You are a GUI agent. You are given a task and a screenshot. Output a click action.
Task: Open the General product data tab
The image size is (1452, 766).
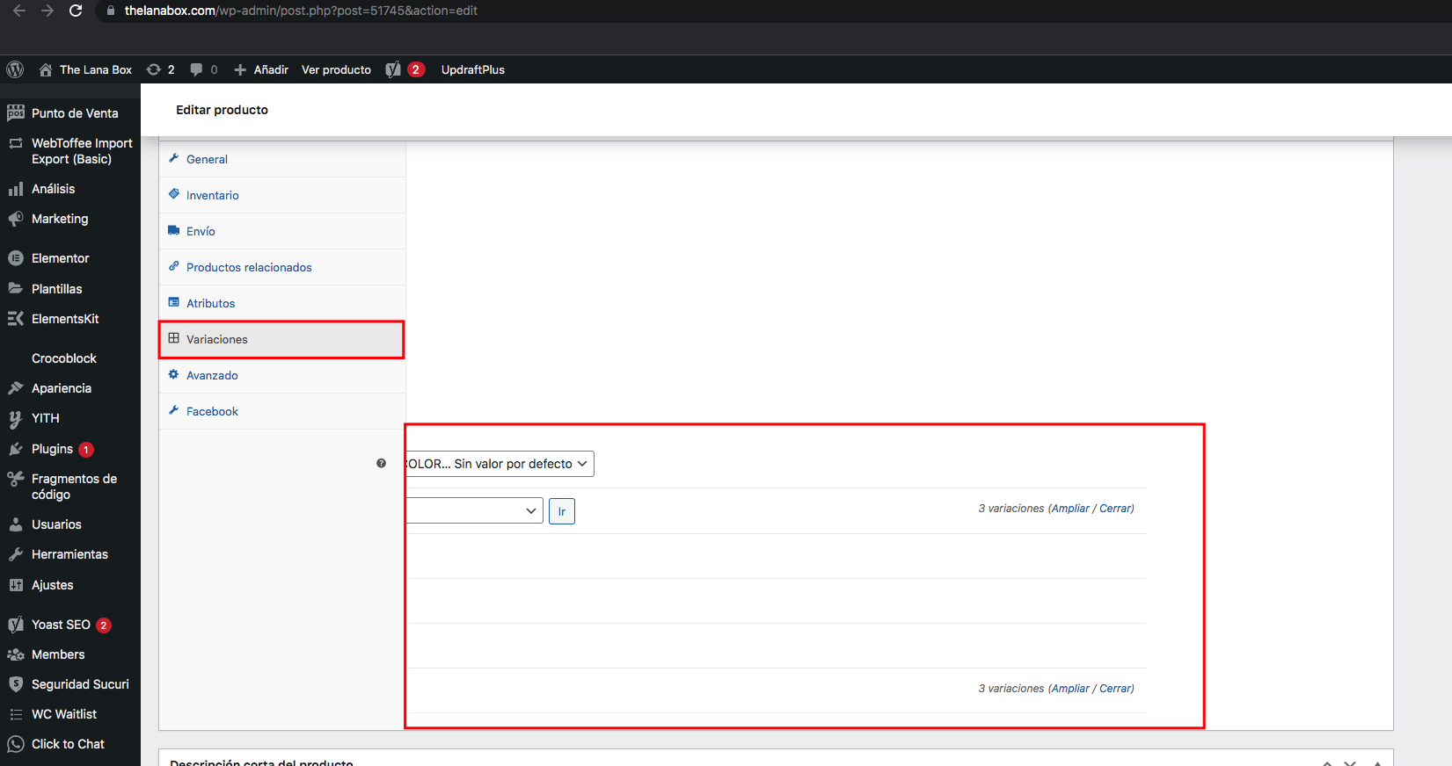point(281,159)
